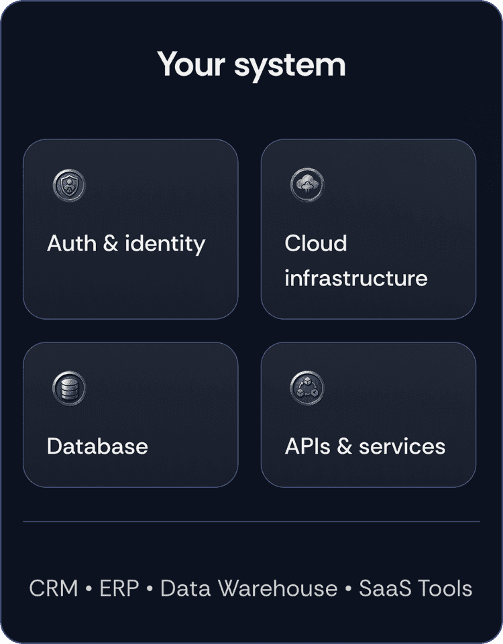Viewport: 503px width, 644px height.
Task: Open the "APIs & services" label
Action: [x=365, y=446]
